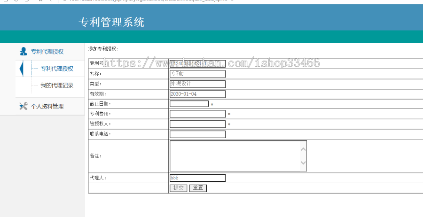Click the user icon beside 专利代理授权 header
The width and height of the screenshot is (423, 217).
[23, 51]
